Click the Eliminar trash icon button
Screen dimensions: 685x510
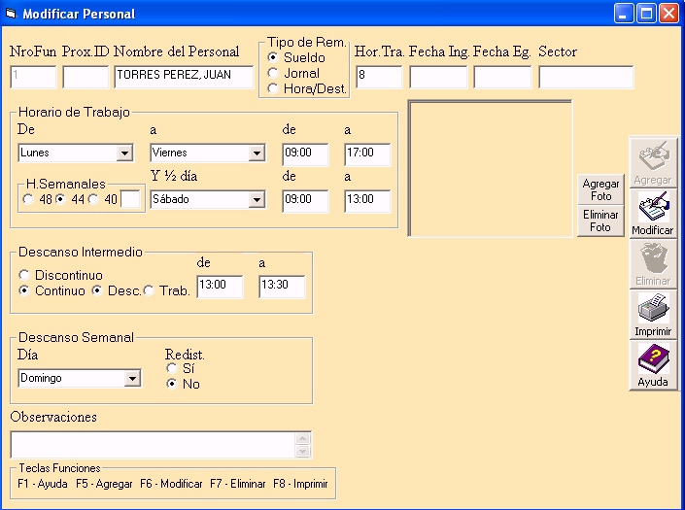pyautogui.click(x=652, y=262)
